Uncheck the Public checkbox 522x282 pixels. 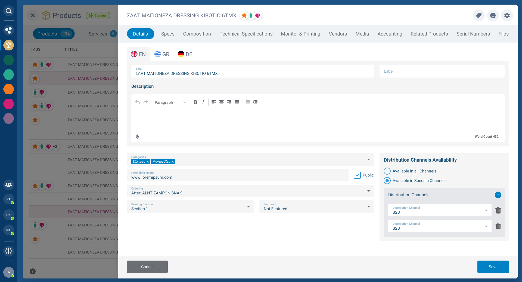point(357,175)
